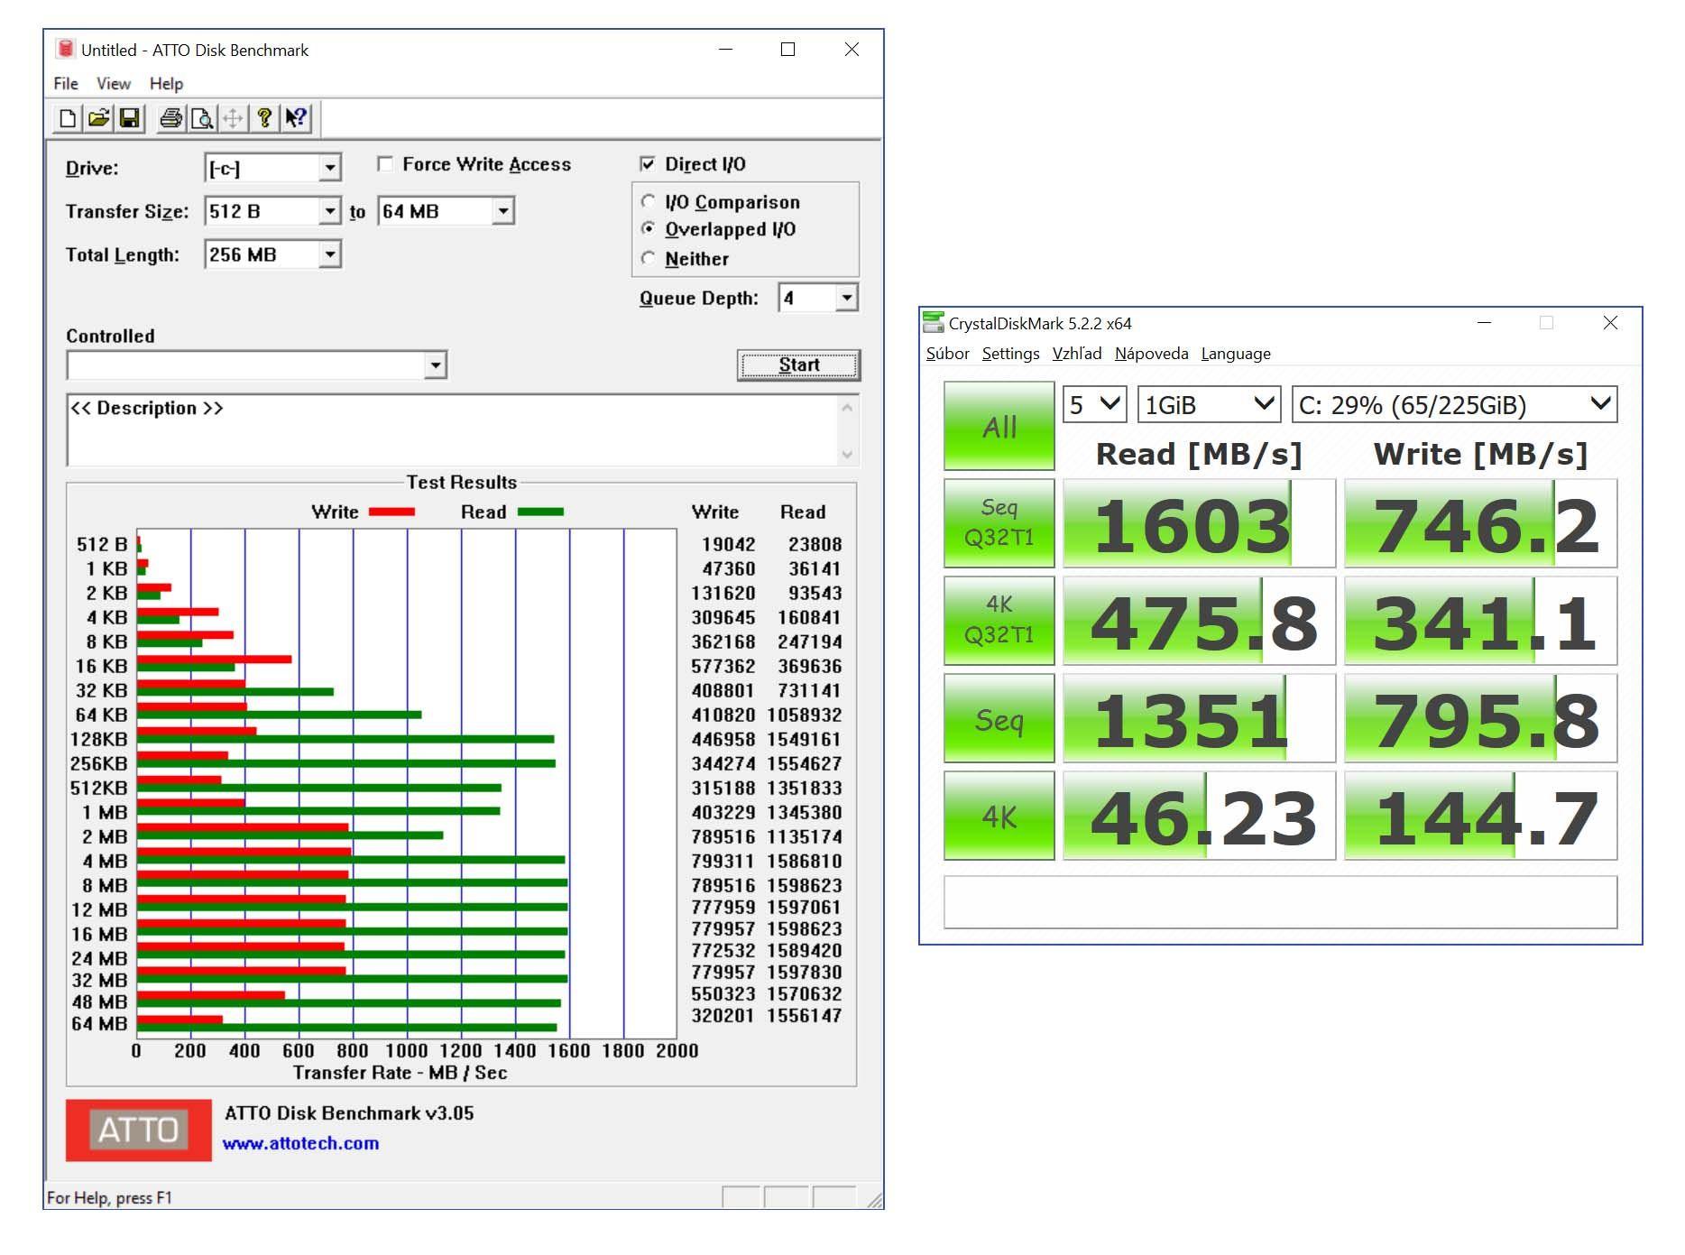Image resolution: width=1685 pixels, height=1255 pixels.
Task: Click the ATTO red disk title bar icon
Action: [65, 50]
